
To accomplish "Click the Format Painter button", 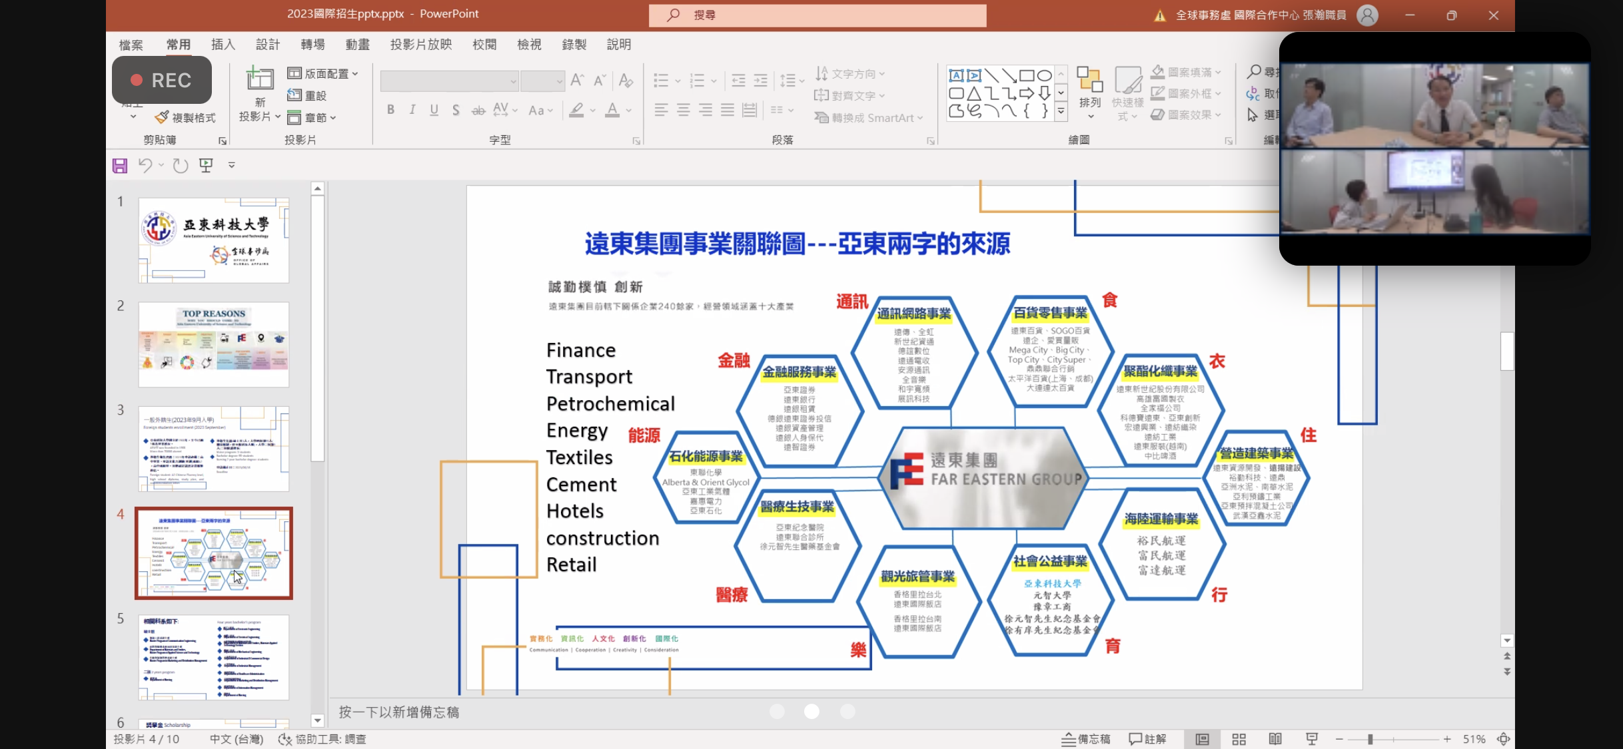I will click(x=185, y=118).
